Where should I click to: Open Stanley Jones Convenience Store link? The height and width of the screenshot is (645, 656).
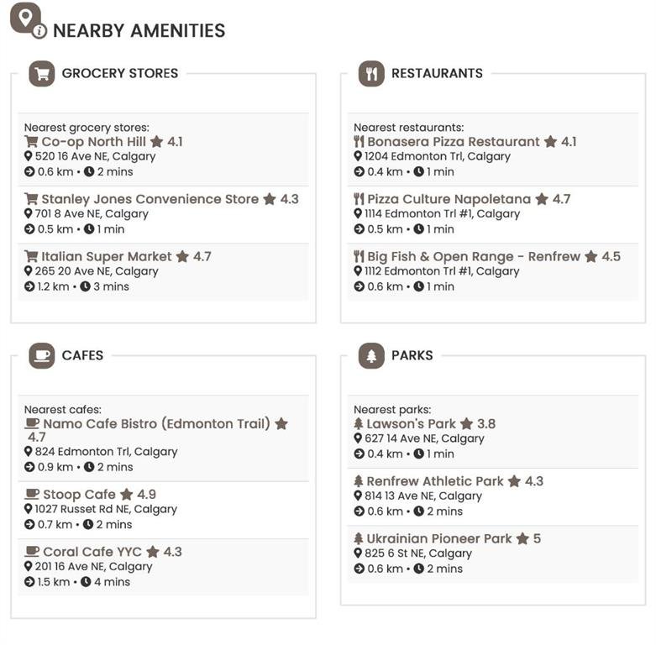tap(150, 199)
